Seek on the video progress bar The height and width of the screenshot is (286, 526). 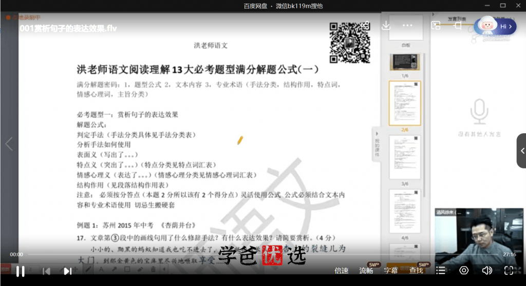click(x=262, y=255)
